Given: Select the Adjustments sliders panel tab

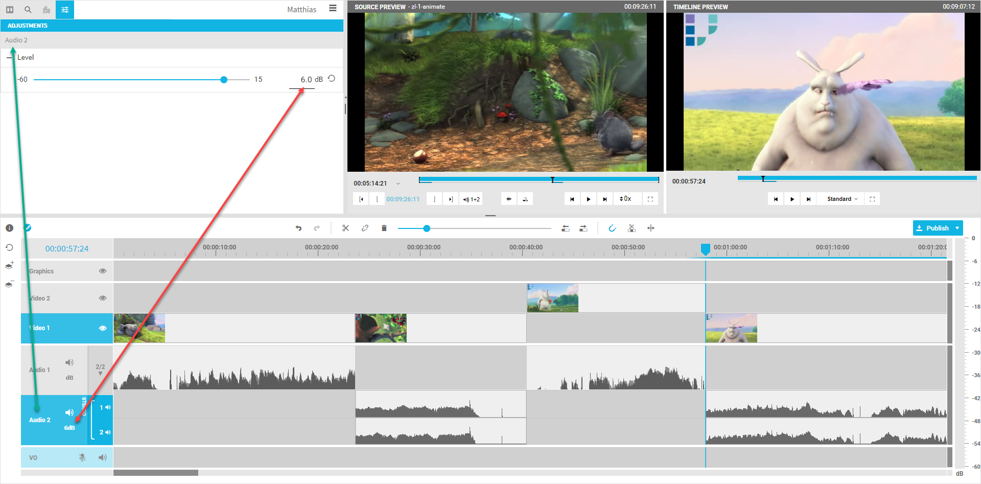Looking at the screenshot, I should [x=65, y=9].
